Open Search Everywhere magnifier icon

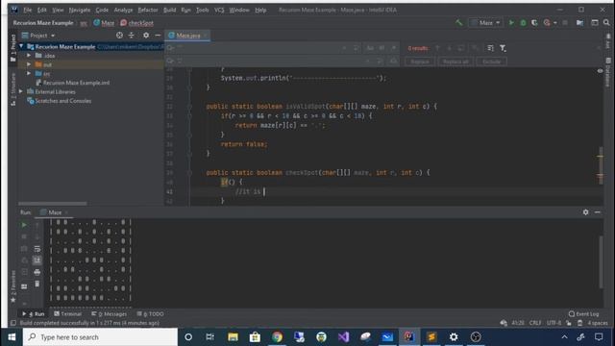pos(606,23)
